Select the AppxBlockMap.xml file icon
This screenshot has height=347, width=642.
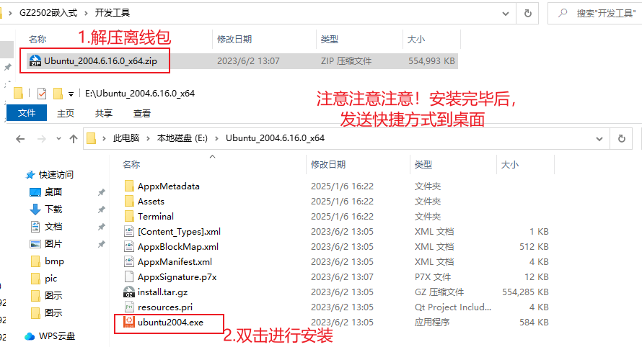129,247
